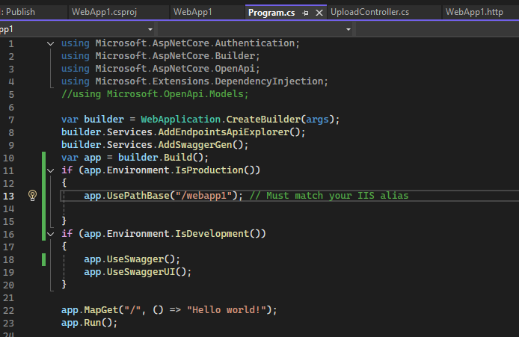The width and height of the screenshot is (519, 337).
Task: Click the args parameter on line 7
Action: point(317,119)
